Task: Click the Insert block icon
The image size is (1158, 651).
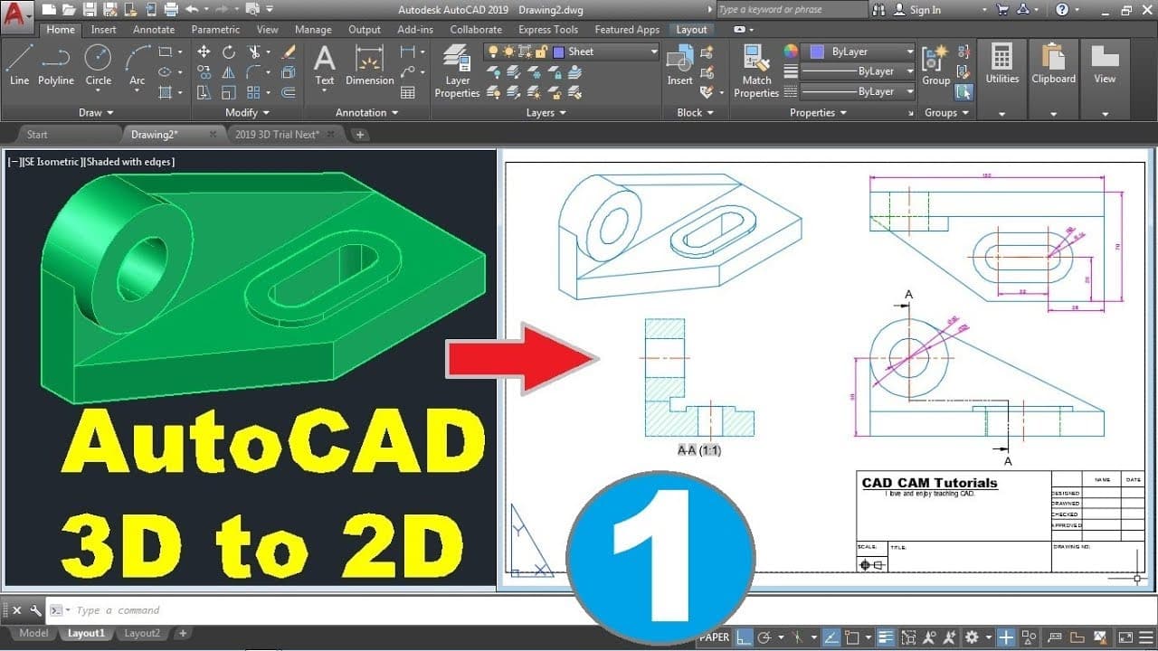Action: coord(679,64)
